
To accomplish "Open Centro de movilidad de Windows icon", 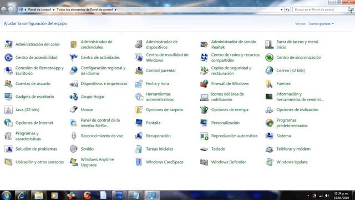I will point(139,57).
